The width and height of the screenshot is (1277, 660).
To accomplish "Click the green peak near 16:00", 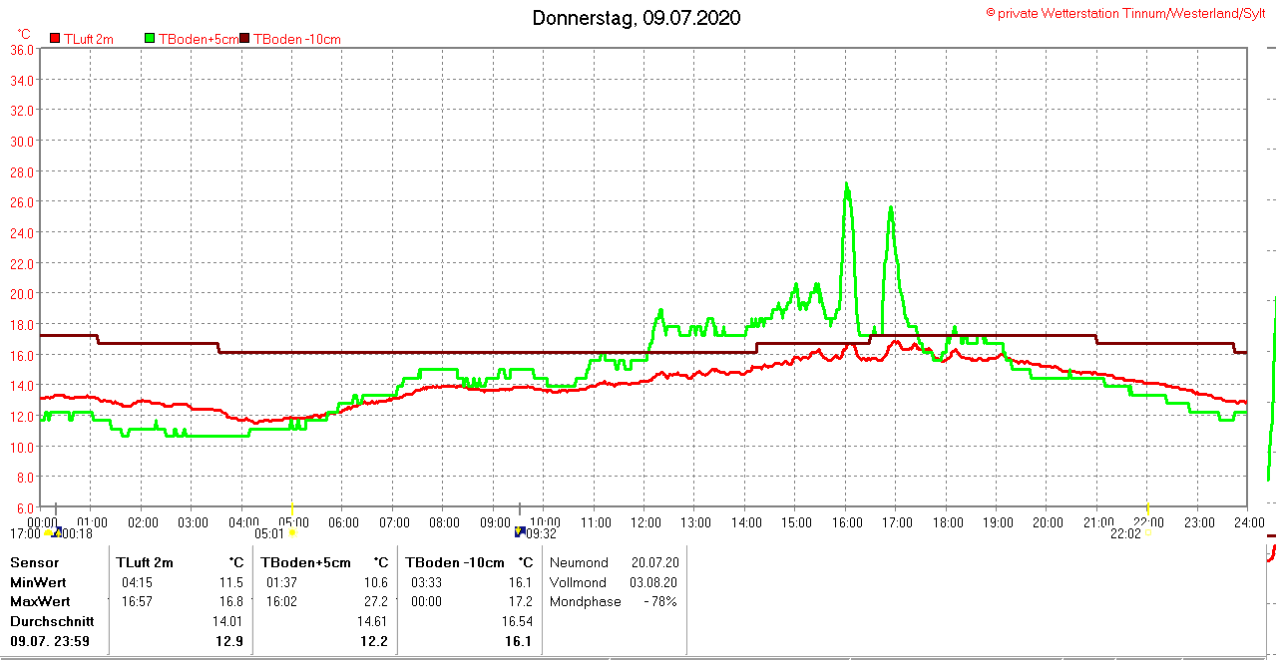I will click(x=847, y=184).
